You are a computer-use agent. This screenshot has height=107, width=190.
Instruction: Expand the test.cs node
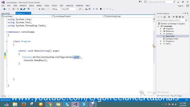point(161,44)
